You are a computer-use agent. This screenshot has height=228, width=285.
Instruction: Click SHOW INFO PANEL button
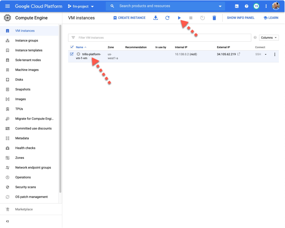click(x=240, y=18)
